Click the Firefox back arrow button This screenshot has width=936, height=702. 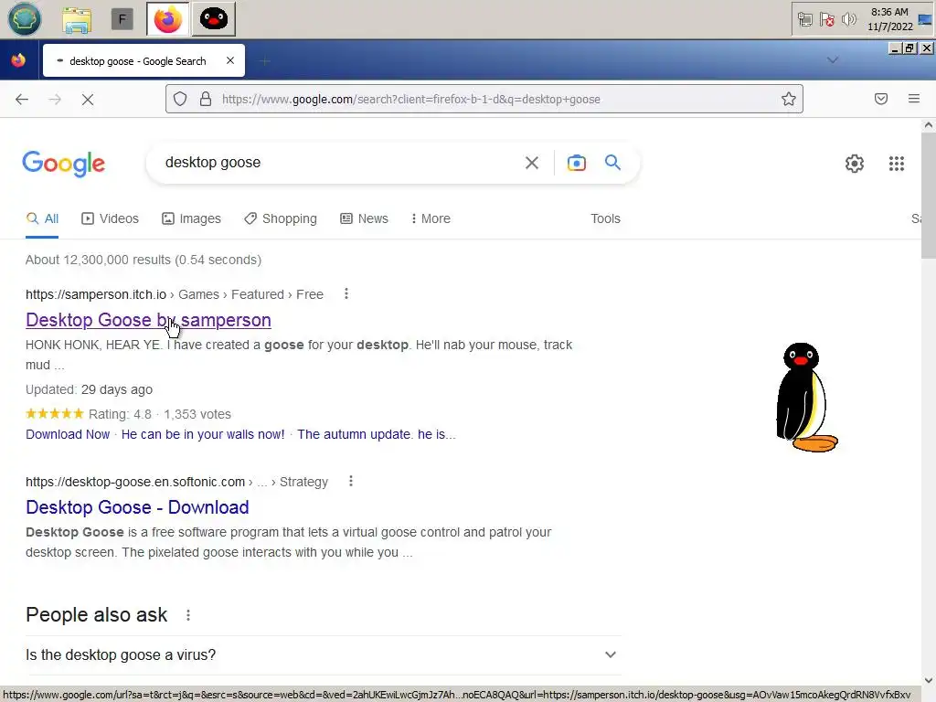(x=22, y=99)
